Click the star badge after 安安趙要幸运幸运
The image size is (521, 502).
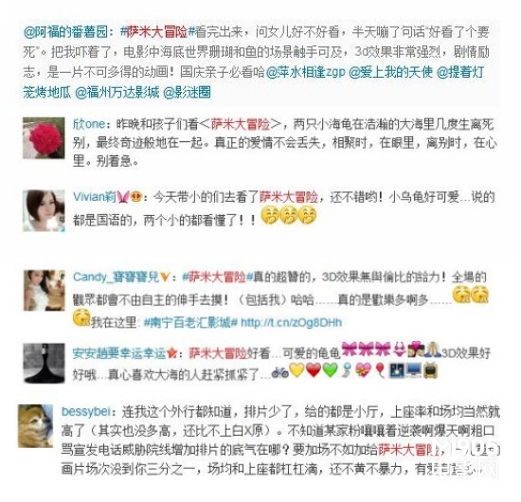tap(171, 353)
